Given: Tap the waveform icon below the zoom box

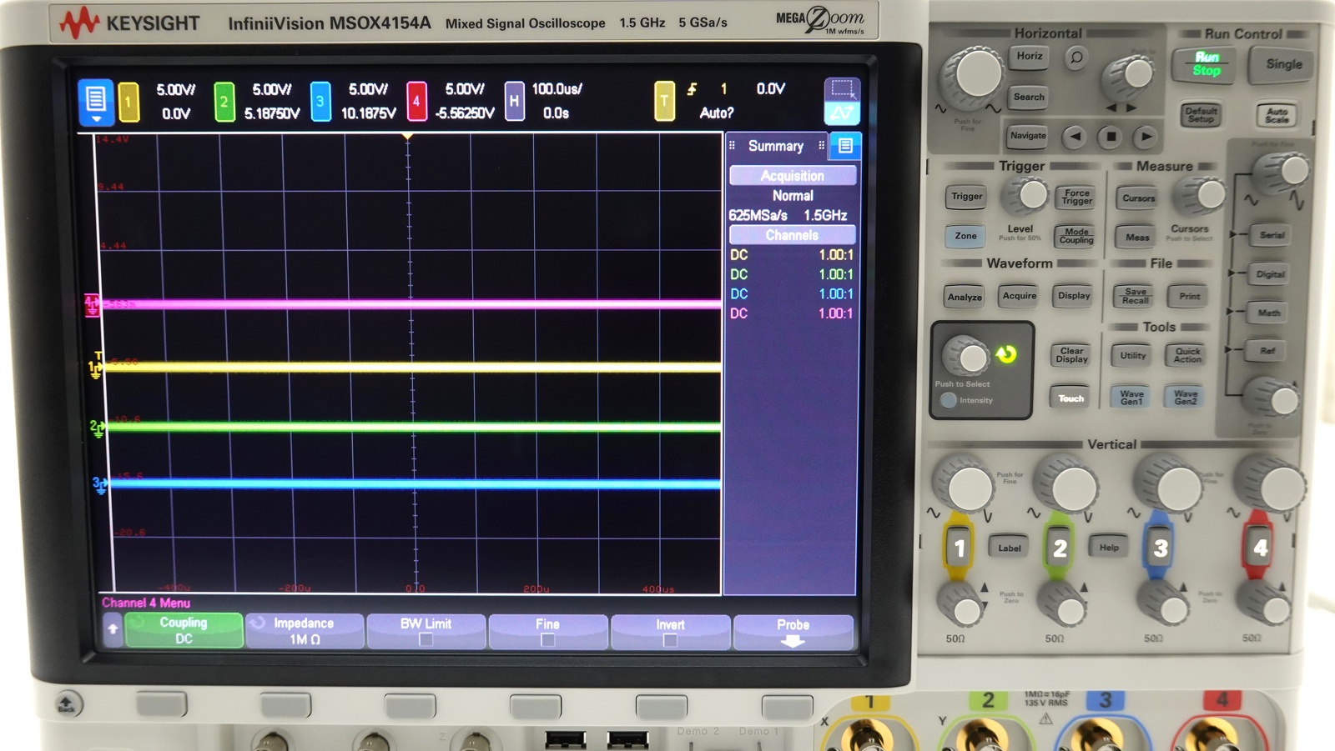Looking at the screenshot, I should coord(842,113).
